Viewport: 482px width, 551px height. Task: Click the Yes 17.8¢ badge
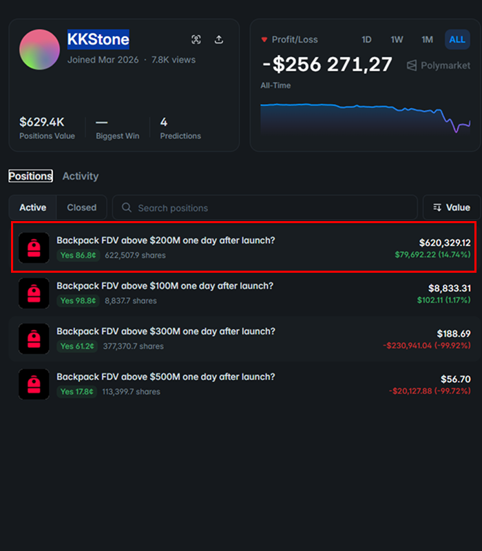tap(76, 391)
